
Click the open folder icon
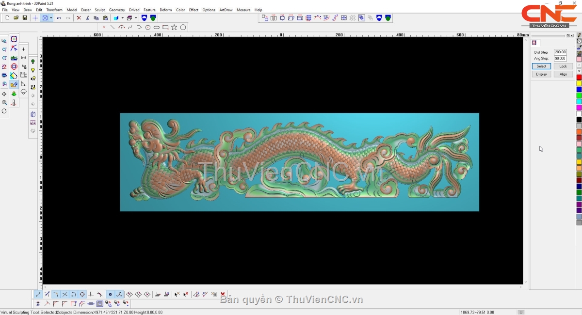pyautogui.click(x=16, y=18)
